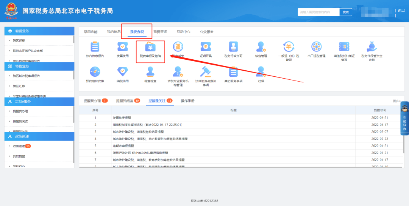The image size is (409, 206).
Task: Click the 定制e服务 section header
Action: (39, 102)
